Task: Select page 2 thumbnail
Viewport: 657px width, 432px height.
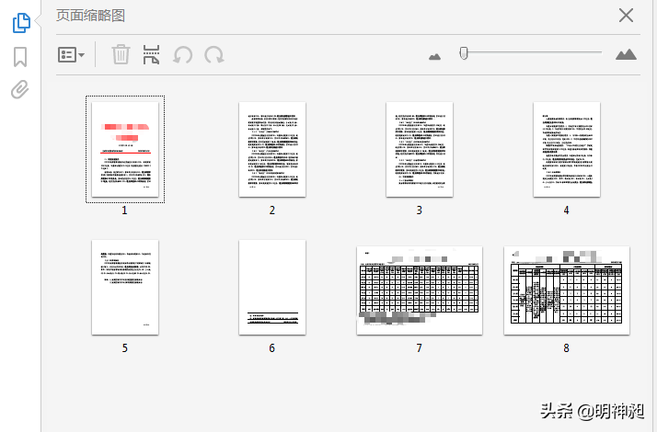Action: pyautogui.click(x=272, y=150)
